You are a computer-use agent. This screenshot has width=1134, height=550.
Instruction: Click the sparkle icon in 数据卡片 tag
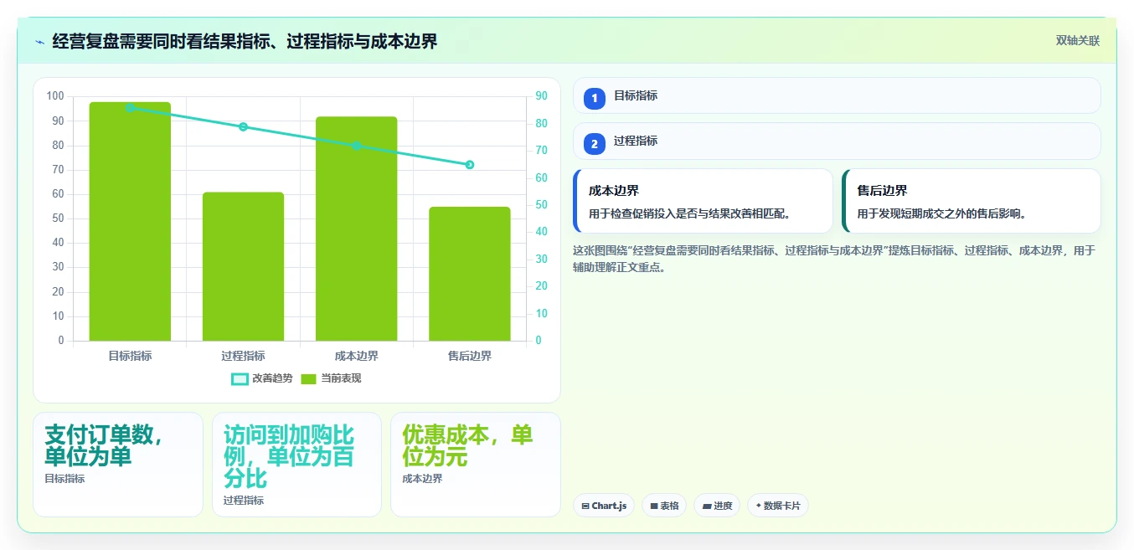[758, 506]
